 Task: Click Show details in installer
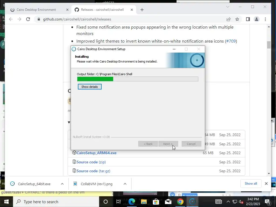[x=89, y=87]
